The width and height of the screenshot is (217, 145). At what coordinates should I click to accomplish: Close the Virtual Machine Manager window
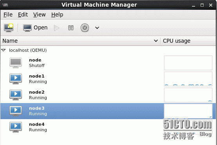pyautogui.click(x=211, y=5)
